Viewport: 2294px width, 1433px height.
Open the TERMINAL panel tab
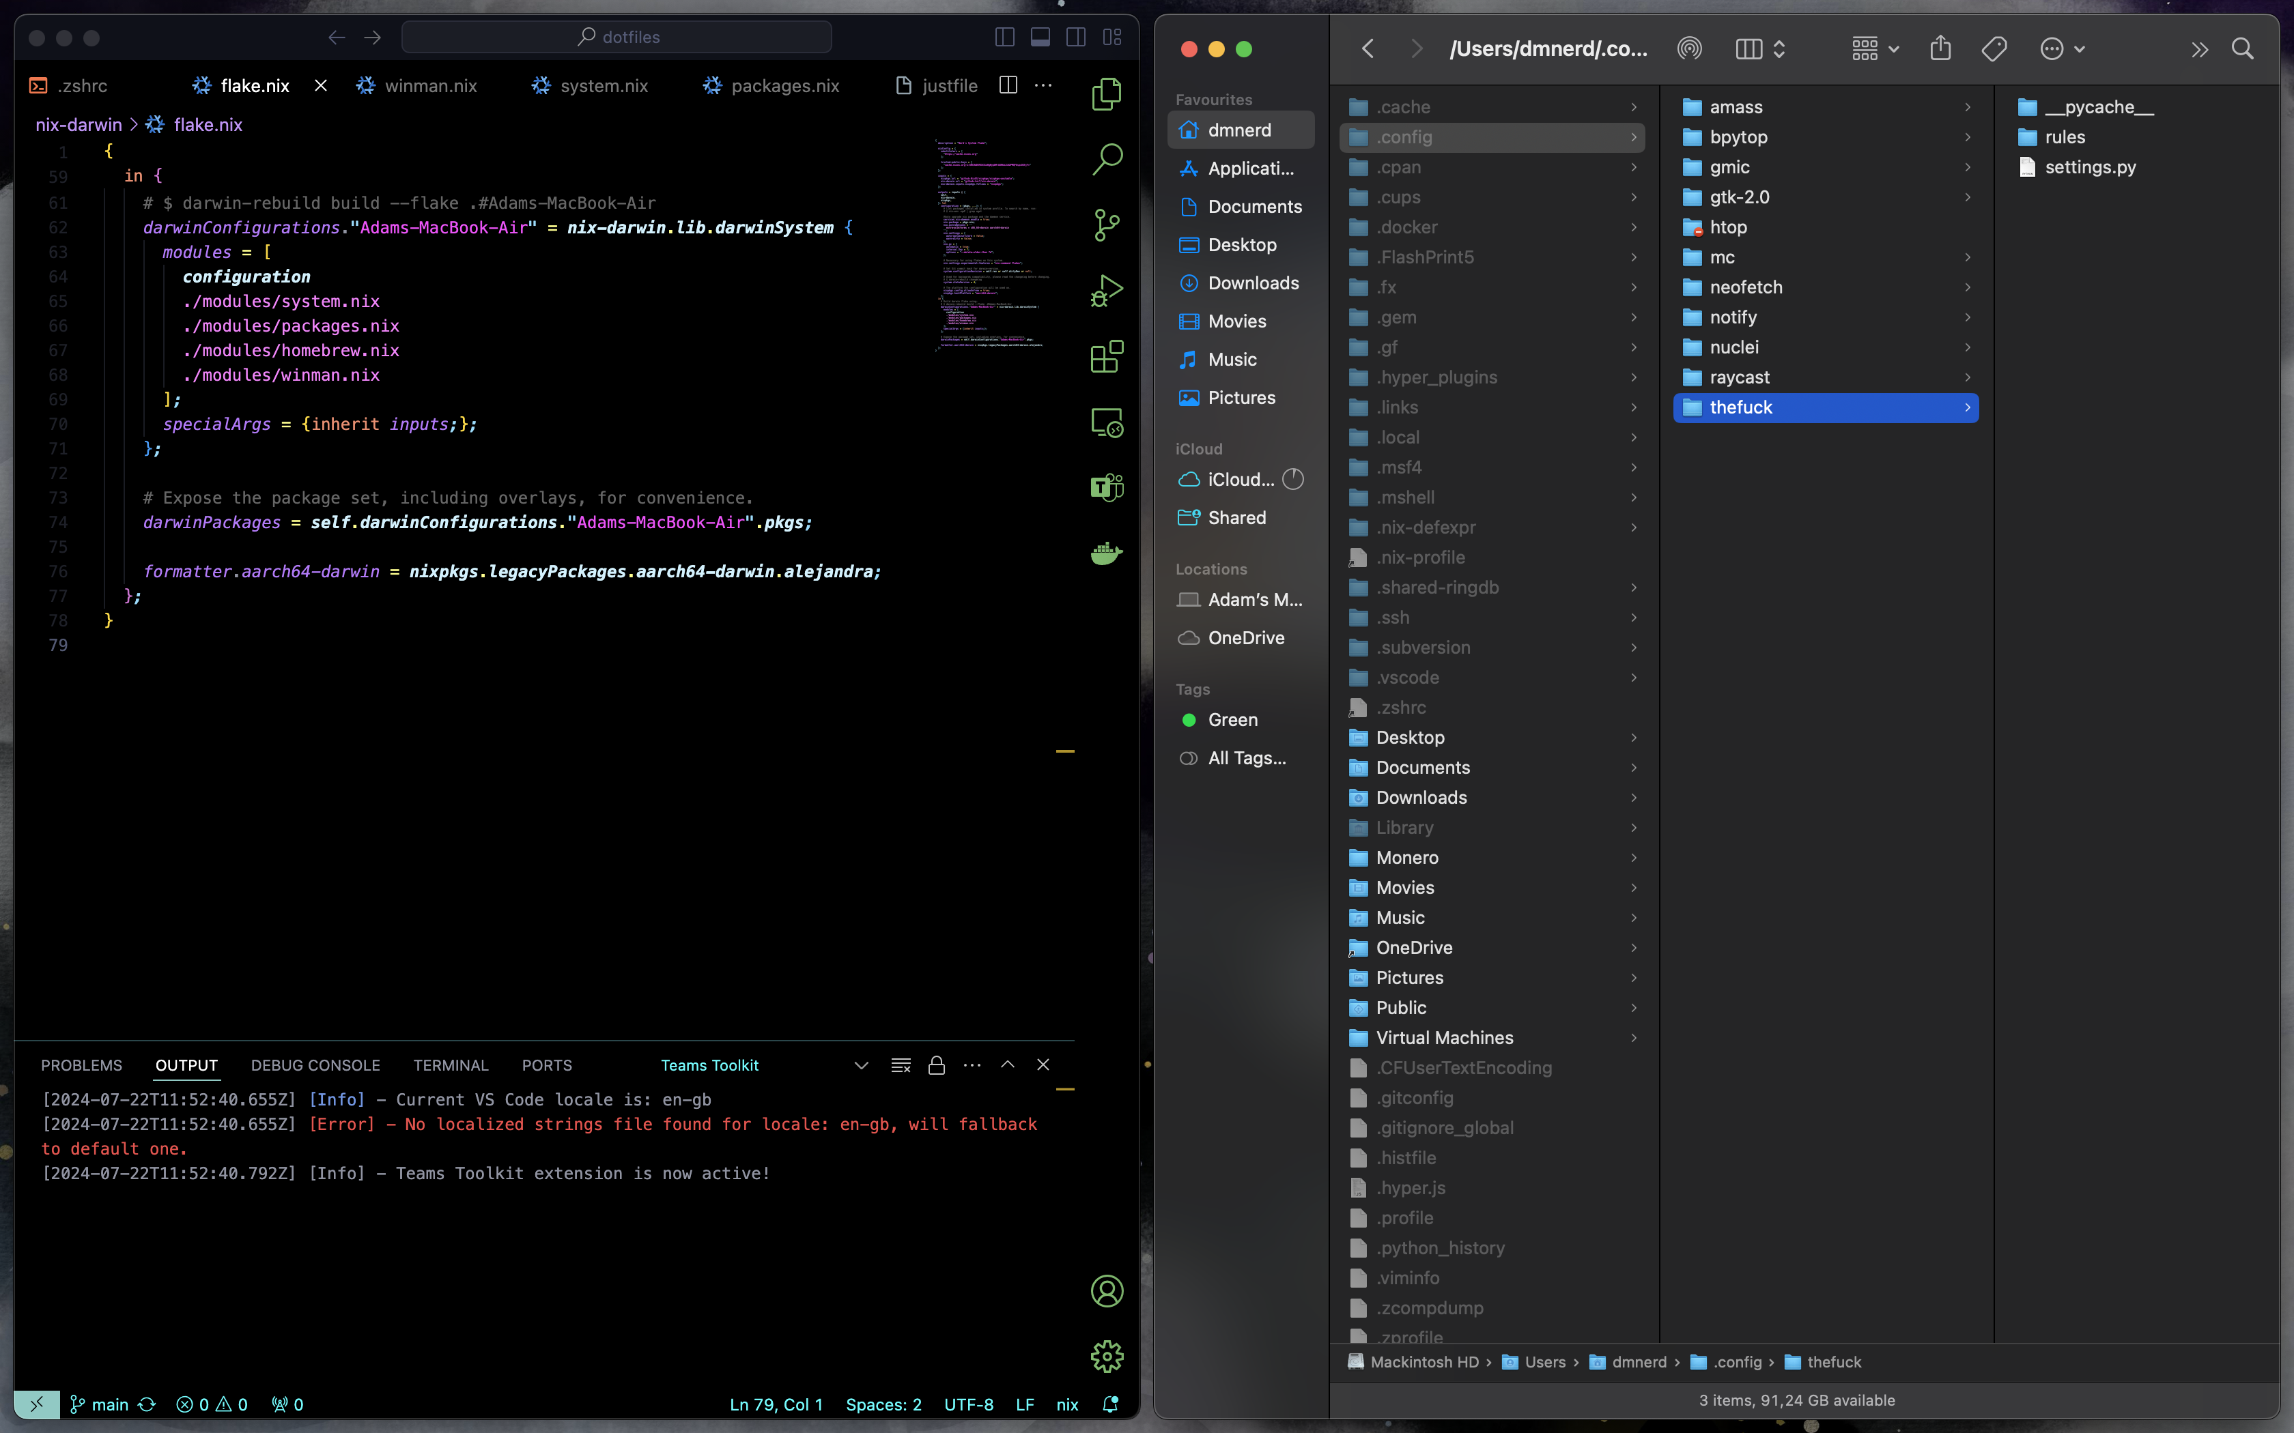coord(451,1065)
